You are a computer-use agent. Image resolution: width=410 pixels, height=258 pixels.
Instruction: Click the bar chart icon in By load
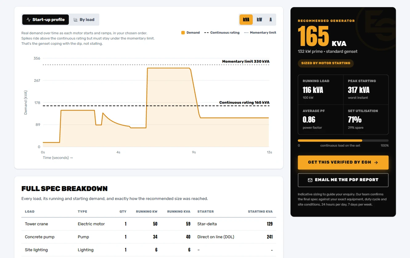(x=76, y=19)
